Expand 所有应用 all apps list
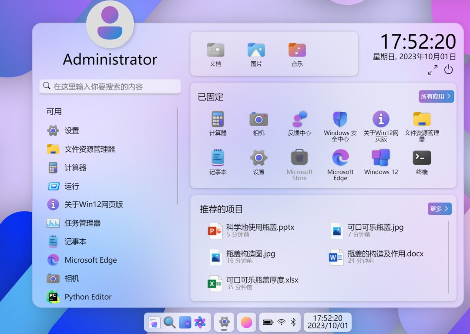The image size is (470, 334). (436, 97)
